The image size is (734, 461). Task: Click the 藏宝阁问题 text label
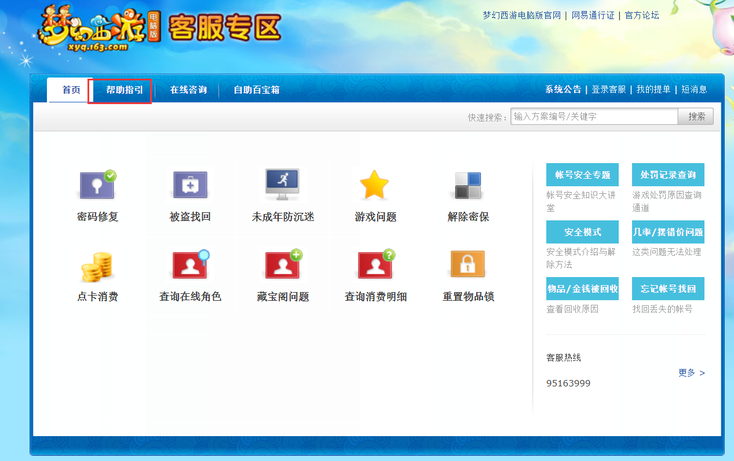(x=283, y=297)
